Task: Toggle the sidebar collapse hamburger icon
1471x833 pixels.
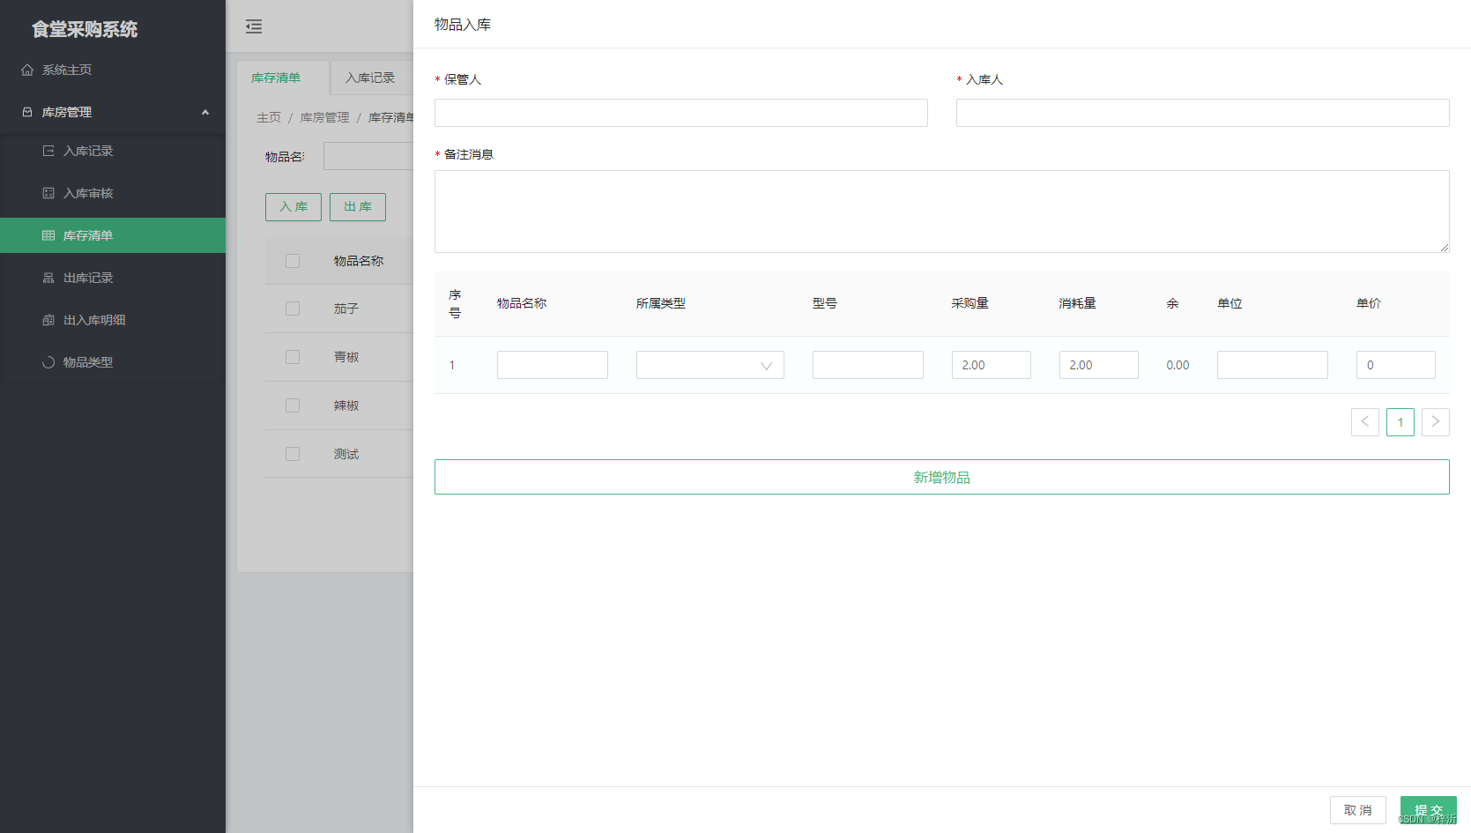Action: click(x=254, y=26)
